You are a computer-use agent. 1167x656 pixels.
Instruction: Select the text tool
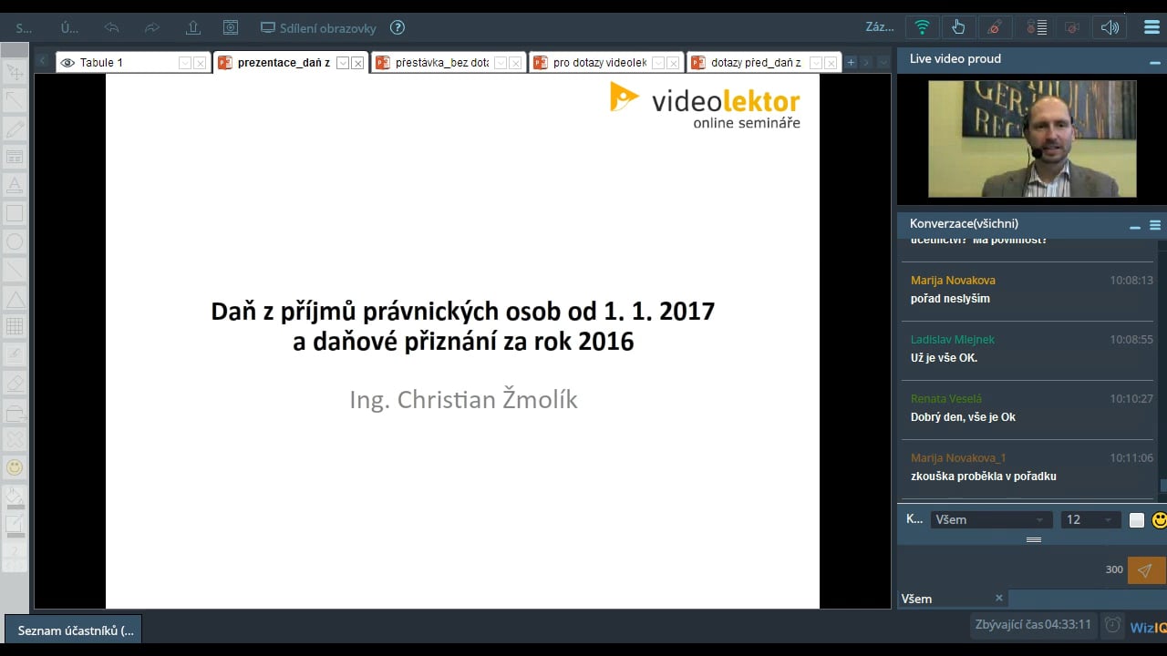15,185
